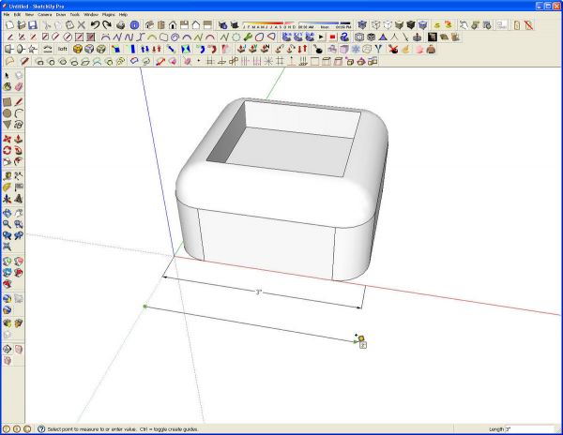Click the Undo arrow icon
563x435 pixels.
[x=95, y=24]
